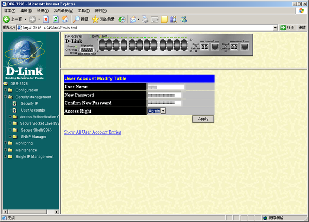Viewport: 309px width, 222px height.
Task: Click the left panel scroll-left arrow
Action: click(5, 212)
